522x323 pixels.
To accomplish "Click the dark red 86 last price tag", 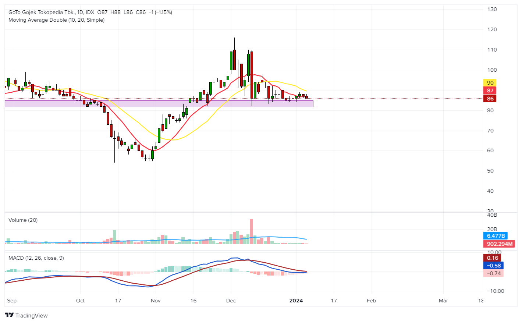I will point(490,99).
